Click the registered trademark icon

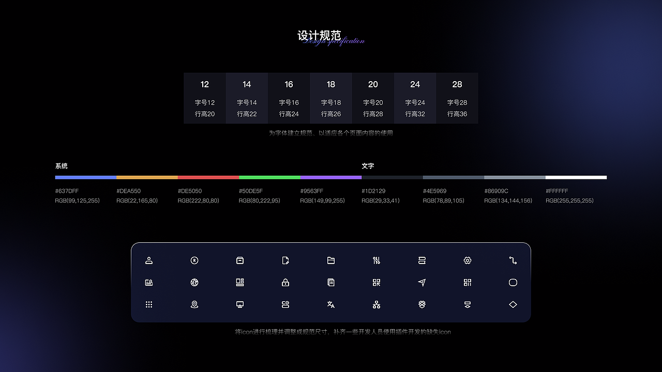[x=194, y=260]
